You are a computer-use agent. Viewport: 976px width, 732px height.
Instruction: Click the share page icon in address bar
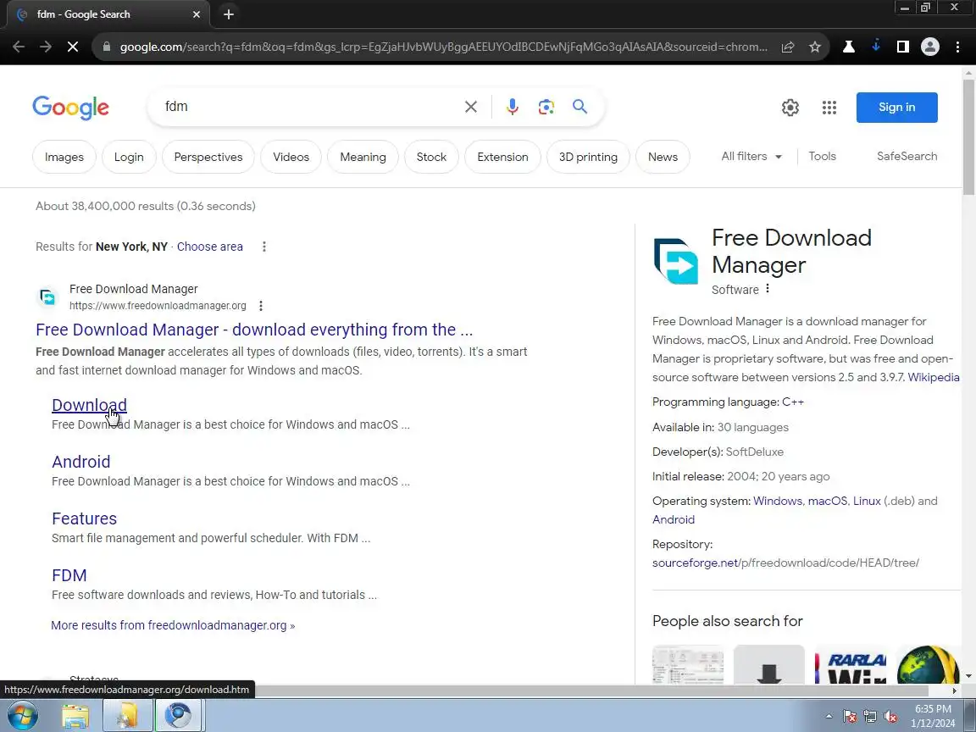[x=788, y=47]
